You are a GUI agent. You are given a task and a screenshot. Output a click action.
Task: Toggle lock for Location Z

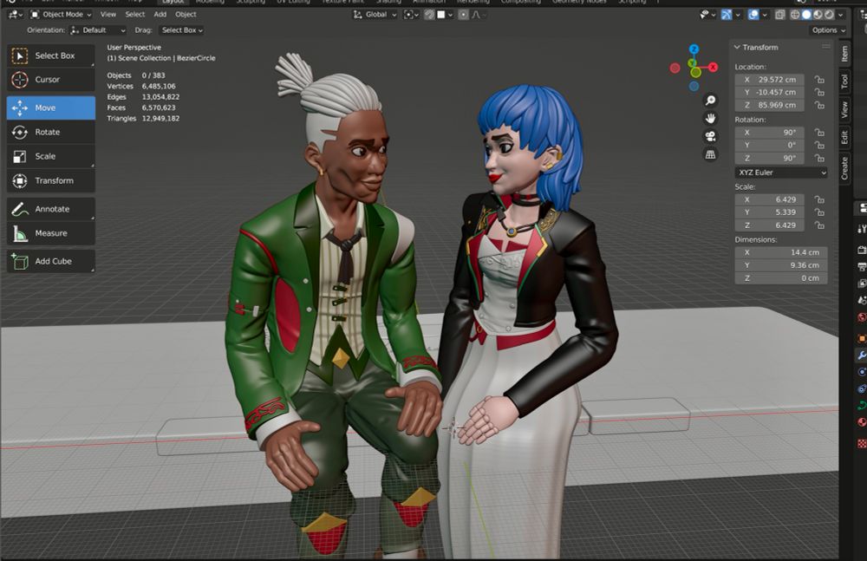819,105
